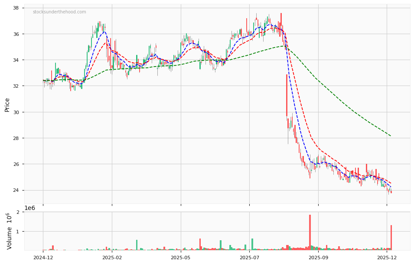This screenshot has width=414, height=264.
Task: Click the lowest candle wick below 24
Action: (389, 194)
